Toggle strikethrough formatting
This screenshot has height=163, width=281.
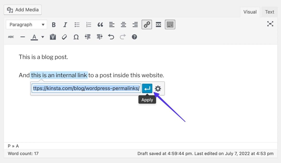click(x=11, y=37)
